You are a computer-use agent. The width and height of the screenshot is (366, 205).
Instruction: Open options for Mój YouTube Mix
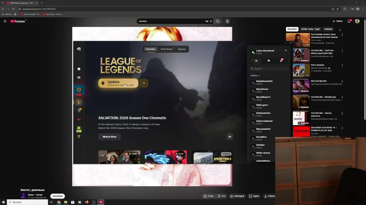tap(342, 81)
